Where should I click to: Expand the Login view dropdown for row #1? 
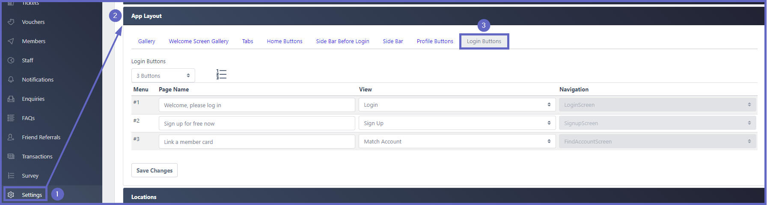point(457,105)
